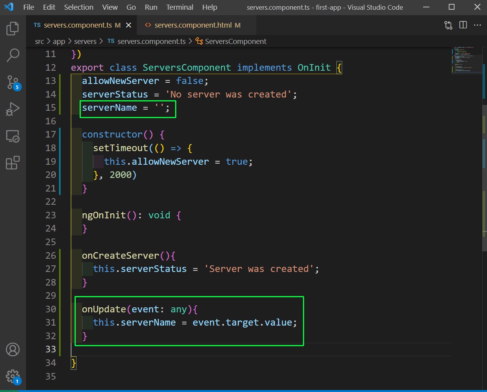Open the View menu
This screenshot has height=392, width=487.
click(x=110, y=7)
